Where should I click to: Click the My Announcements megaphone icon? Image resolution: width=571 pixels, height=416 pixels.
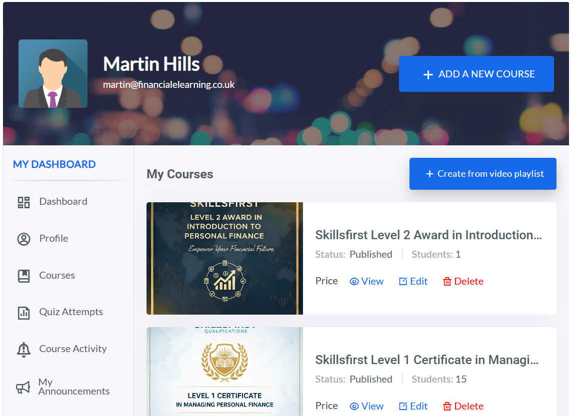[x=23, y=387]
